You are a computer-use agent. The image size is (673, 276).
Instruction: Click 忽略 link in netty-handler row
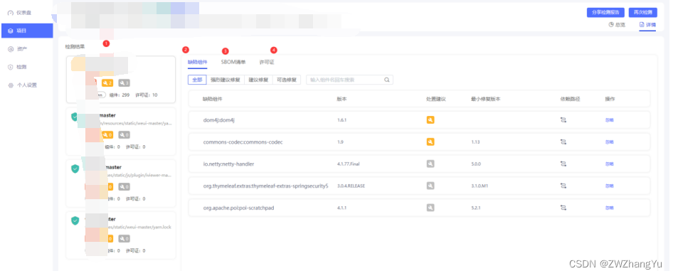[610, 164]
